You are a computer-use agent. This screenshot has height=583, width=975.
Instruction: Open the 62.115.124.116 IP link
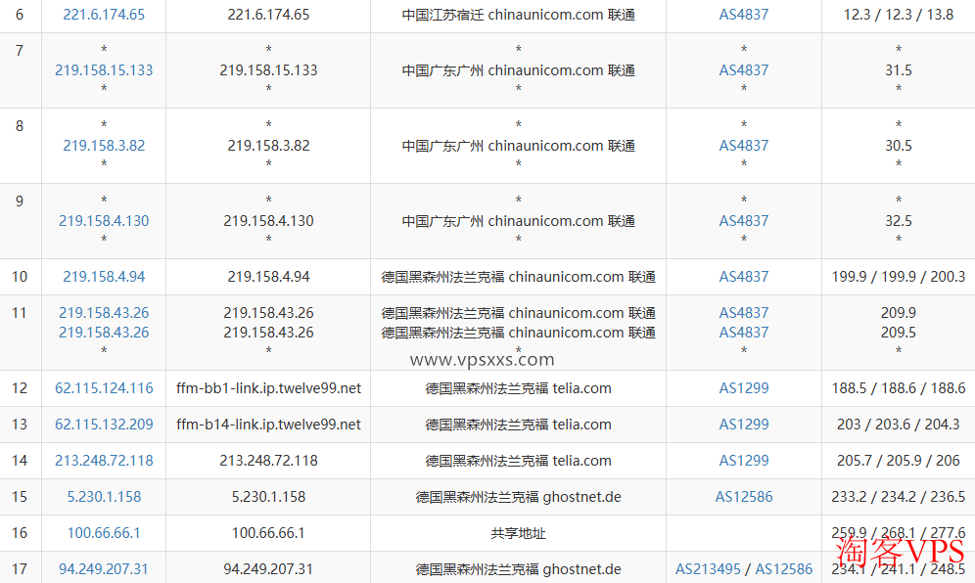coord(104,388)
